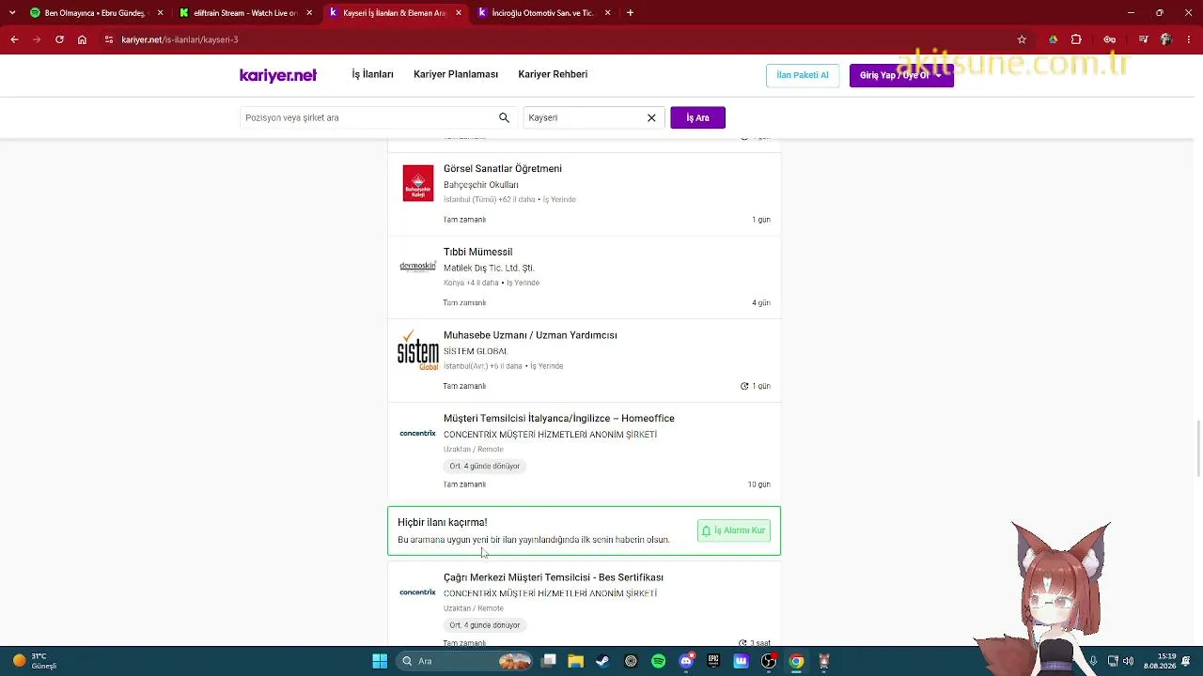The height and width of the screenshot is (676, 1203).
Task: Close the İnciroğlu Otomotiv tab
Action: pos(608,13)
